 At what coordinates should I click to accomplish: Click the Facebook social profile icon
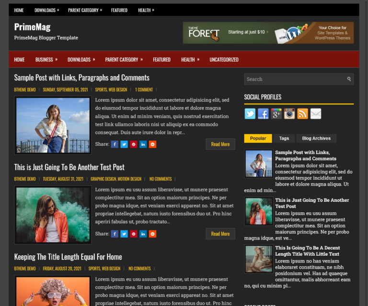[x=263, y=114]
